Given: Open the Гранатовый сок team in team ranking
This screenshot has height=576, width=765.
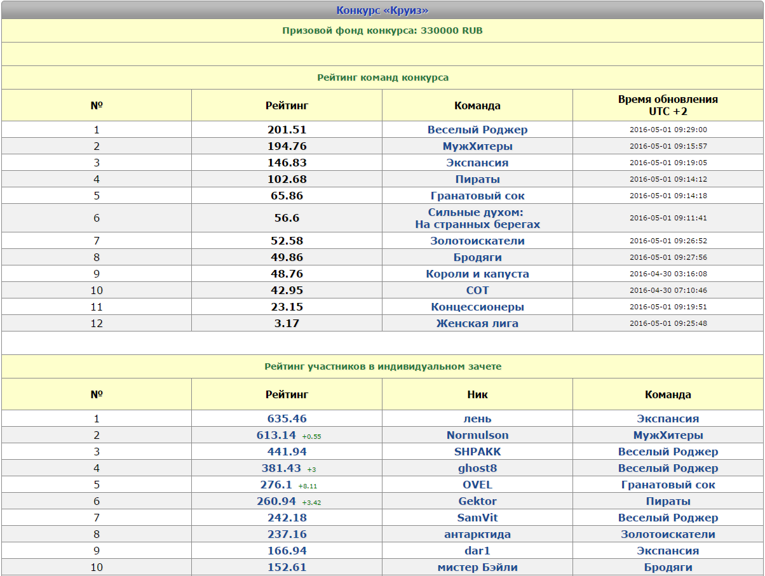Looking at the screenshot, I should click(477, 196).
